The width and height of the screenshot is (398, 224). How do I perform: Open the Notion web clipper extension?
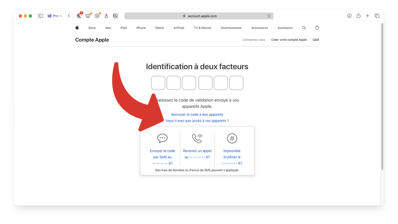click(115, 16)
